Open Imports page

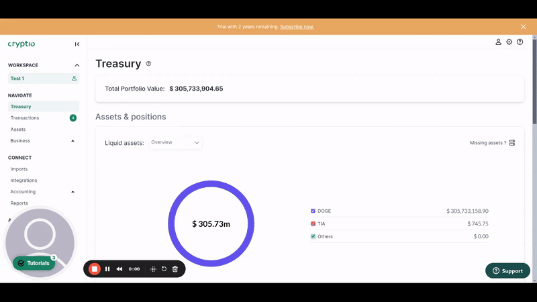(19, 169)
